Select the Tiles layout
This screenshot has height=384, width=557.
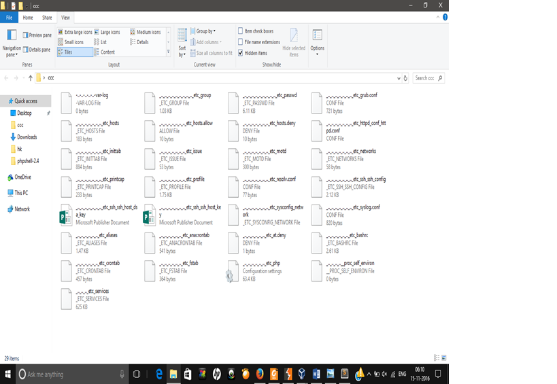pos(75,52)
